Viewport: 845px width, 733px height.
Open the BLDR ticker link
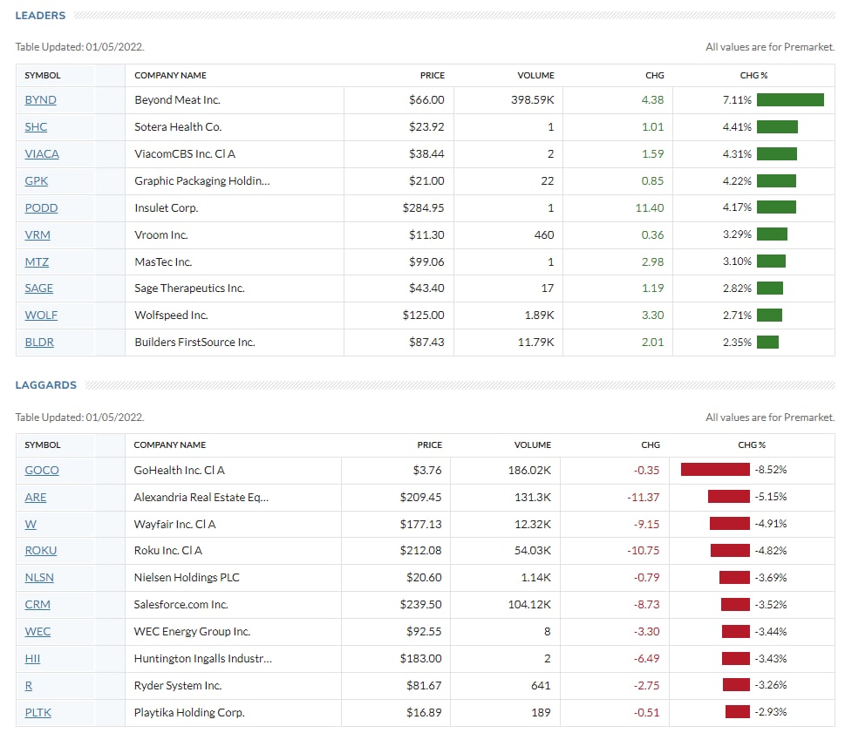click(x=39, y=342)
